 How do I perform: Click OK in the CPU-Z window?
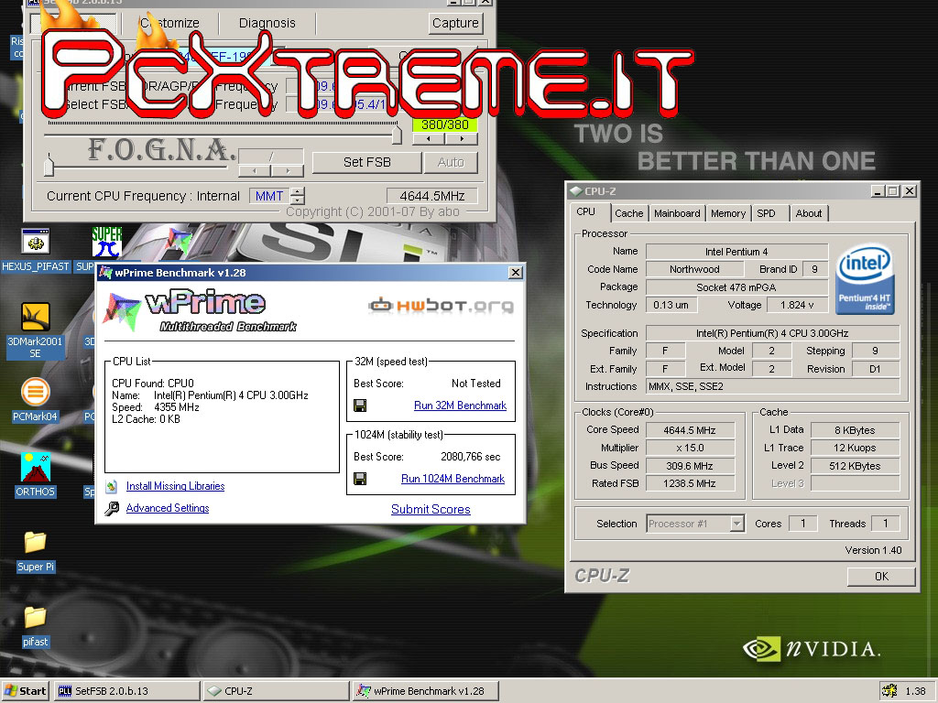pos(881,577)
